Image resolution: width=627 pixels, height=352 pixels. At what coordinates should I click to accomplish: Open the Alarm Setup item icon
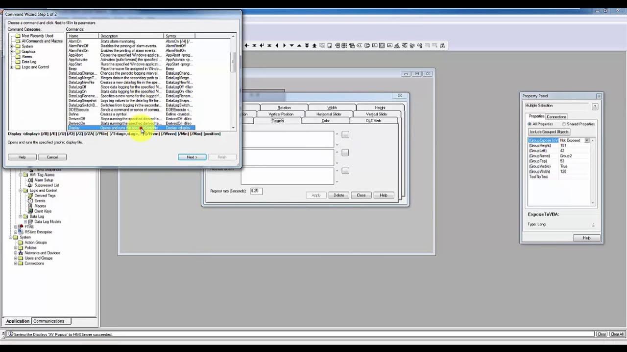[30, 180]
